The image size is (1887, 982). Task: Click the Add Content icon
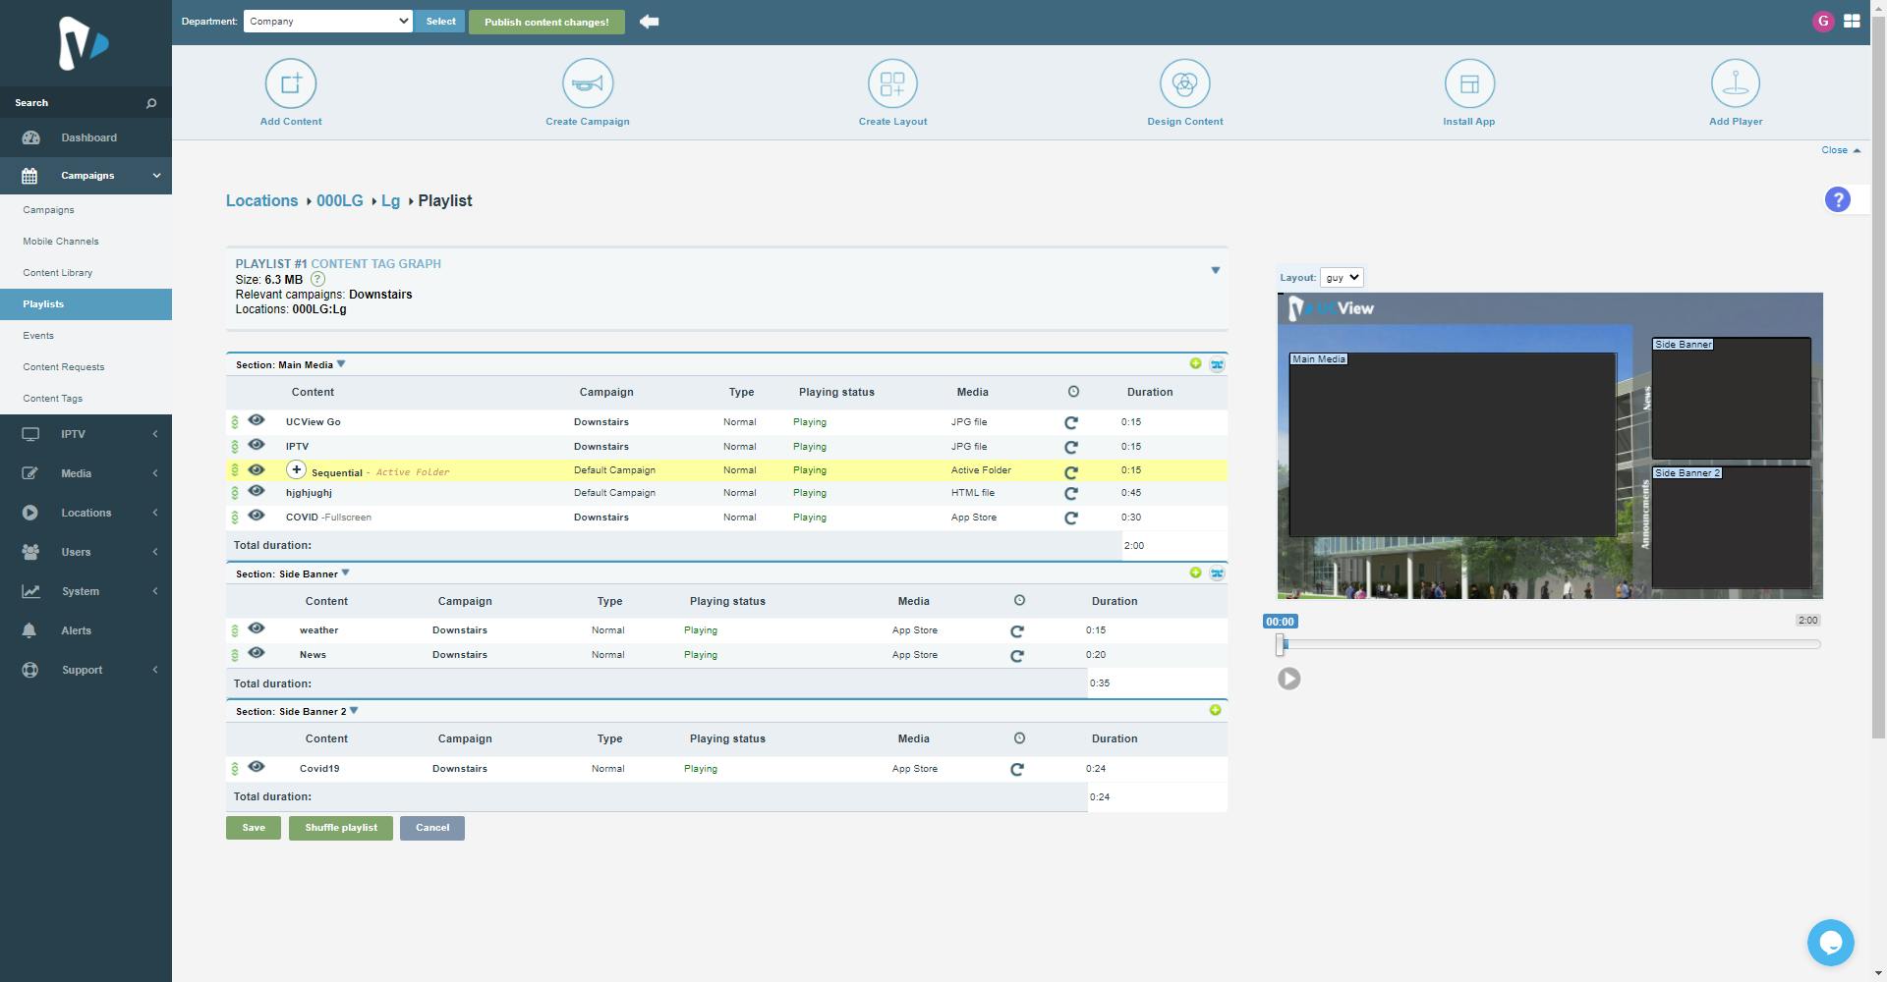coord(291,83)
